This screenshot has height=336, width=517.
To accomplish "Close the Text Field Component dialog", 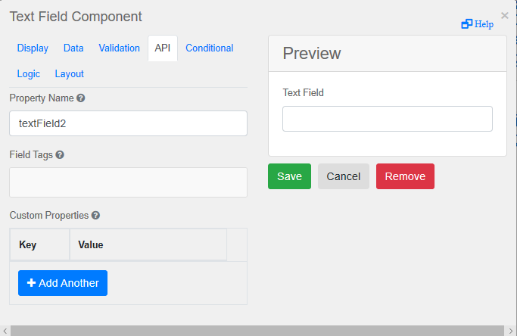I will (x=505, y=15).
